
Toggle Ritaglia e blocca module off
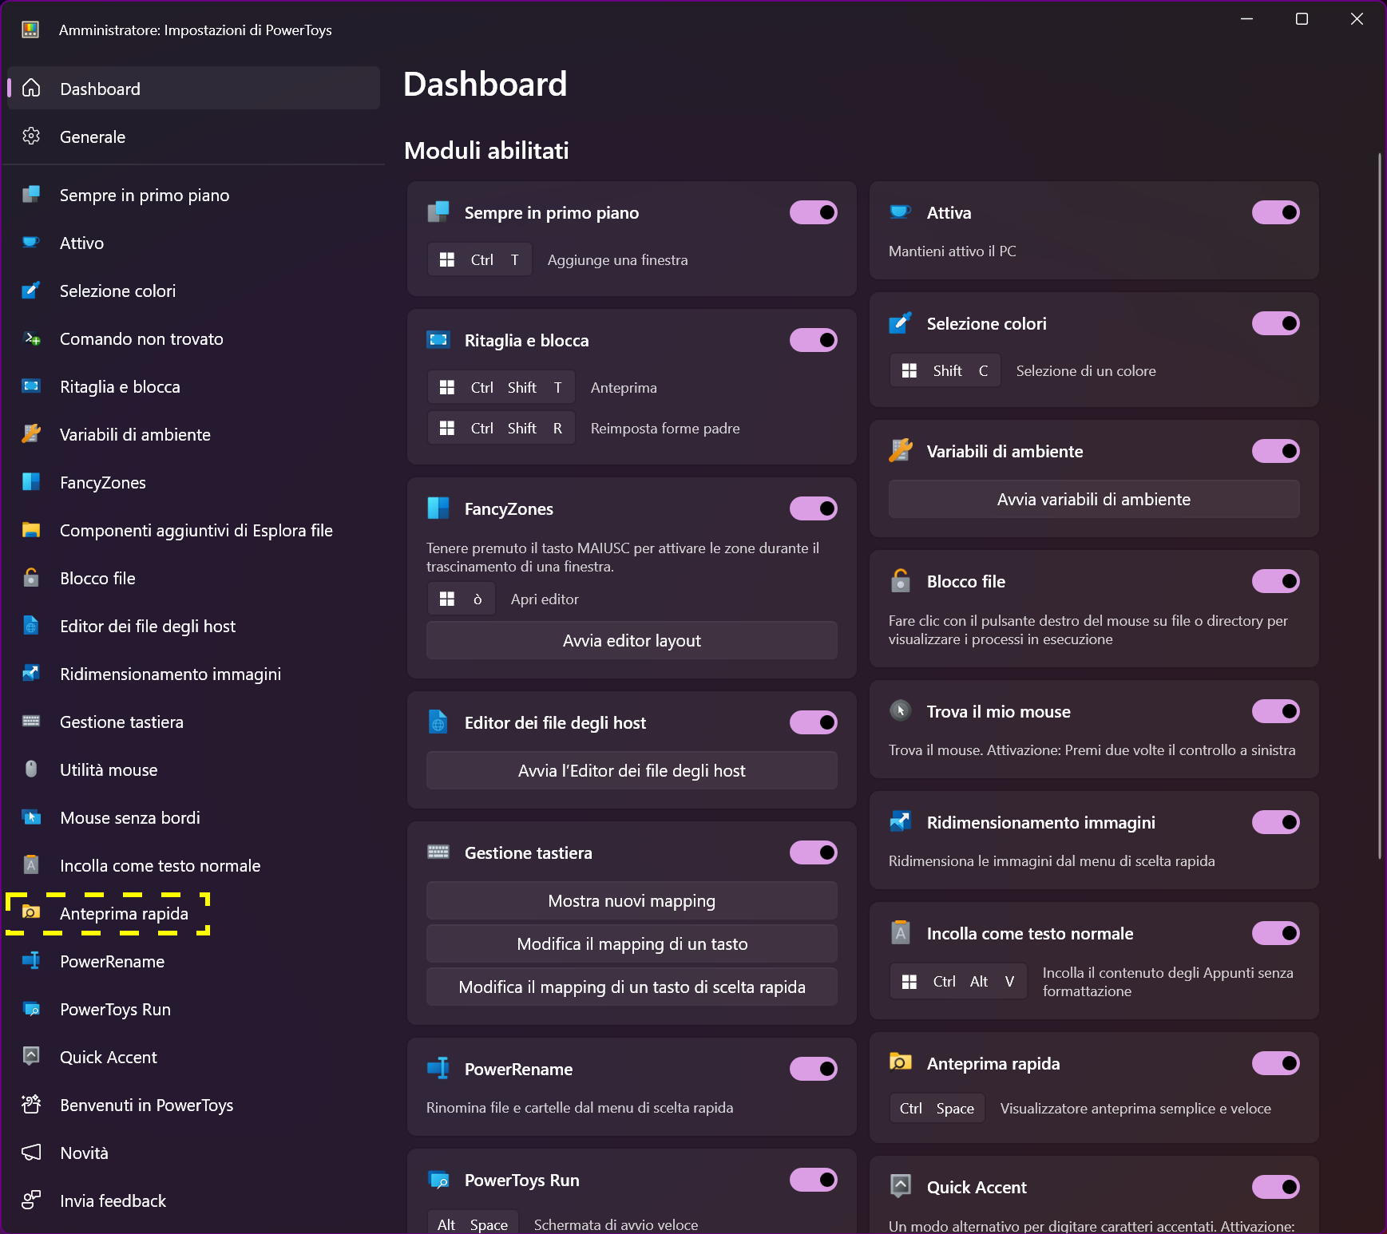(814, 340)
